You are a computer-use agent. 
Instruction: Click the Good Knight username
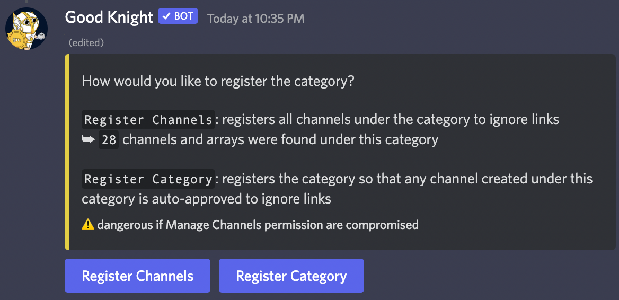109,17
